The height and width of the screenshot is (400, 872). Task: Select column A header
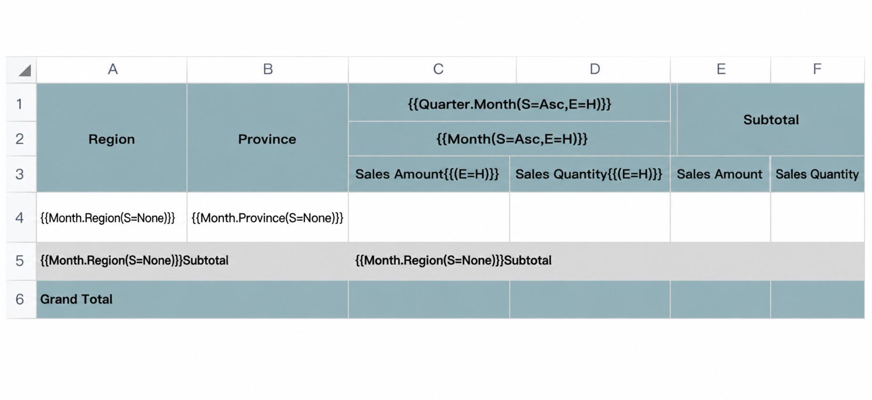112,70
